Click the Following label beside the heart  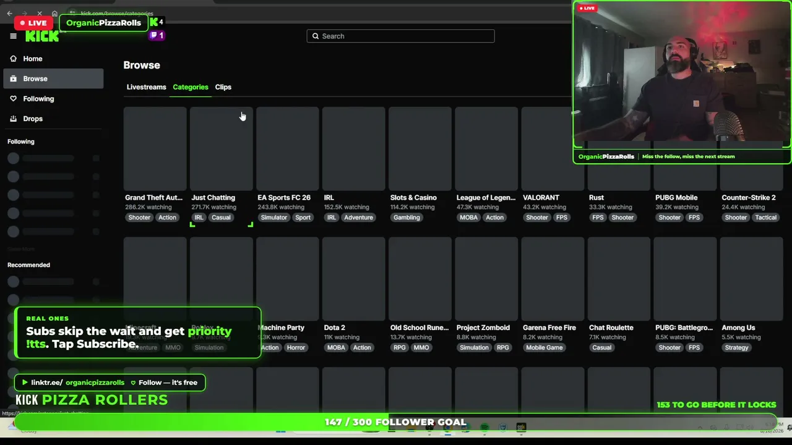[x=38, y=99]
